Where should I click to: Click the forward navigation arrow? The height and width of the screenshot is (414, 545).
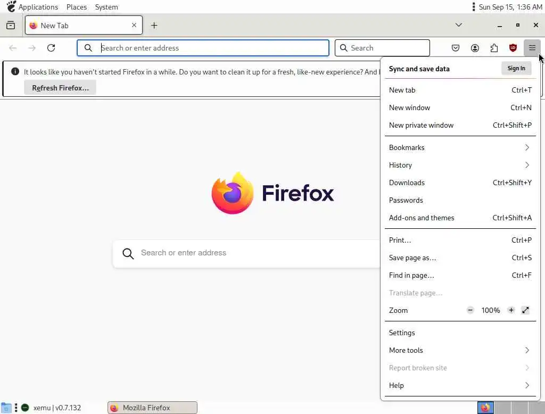coord(32,48)
